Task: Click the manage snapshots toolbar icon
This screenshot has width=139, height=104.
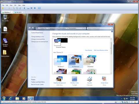Action: [x=20, y=8]
